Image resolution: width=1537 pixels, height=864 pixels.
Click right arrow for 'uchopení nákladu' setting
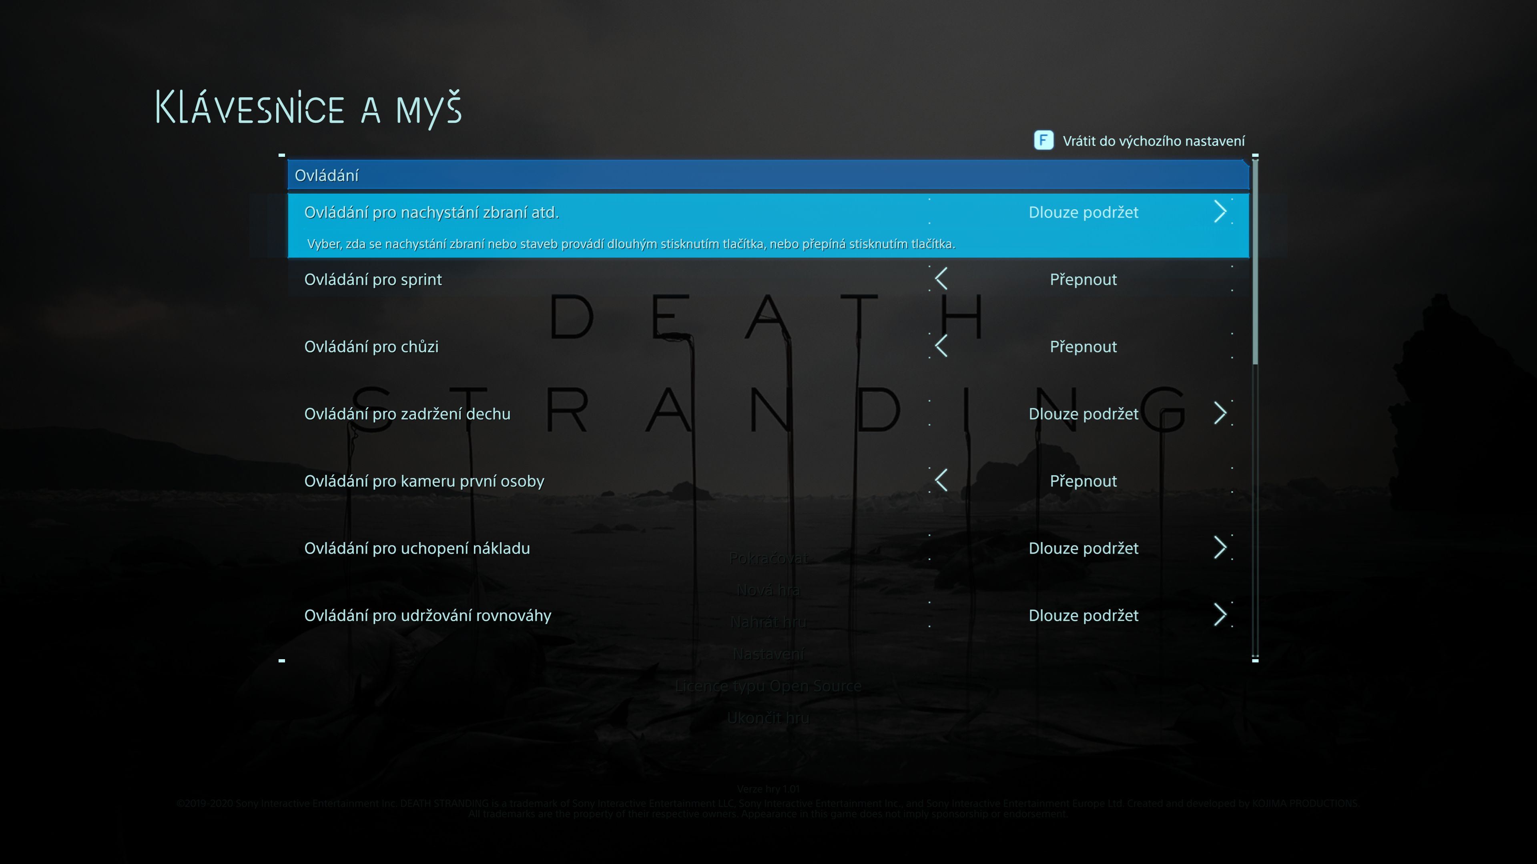[x=1220, y=547]
